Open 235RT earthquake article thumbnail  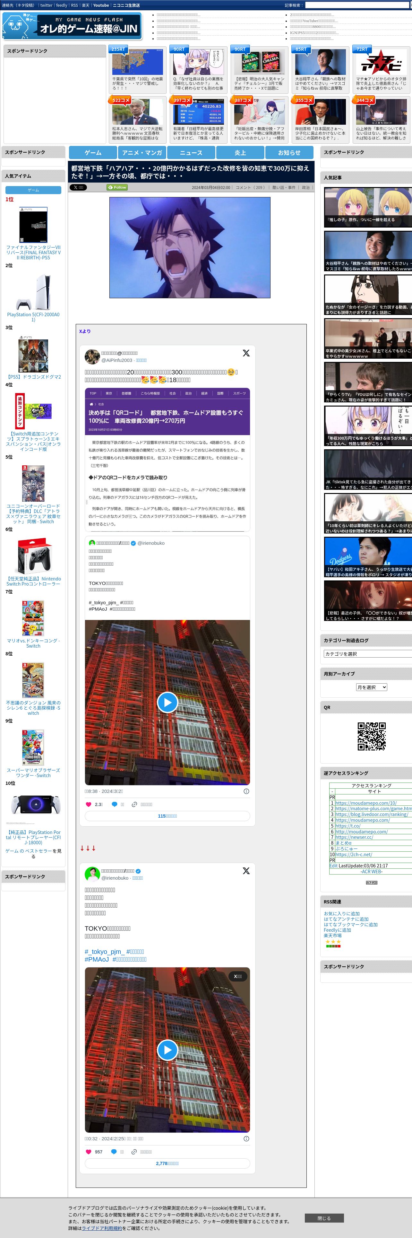137,62
